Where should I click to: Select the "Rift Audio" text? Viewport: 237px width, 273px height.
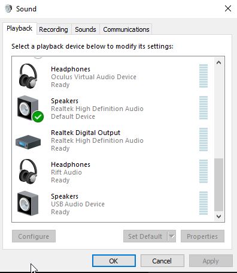pyautogui.click(x=66, y=172)
